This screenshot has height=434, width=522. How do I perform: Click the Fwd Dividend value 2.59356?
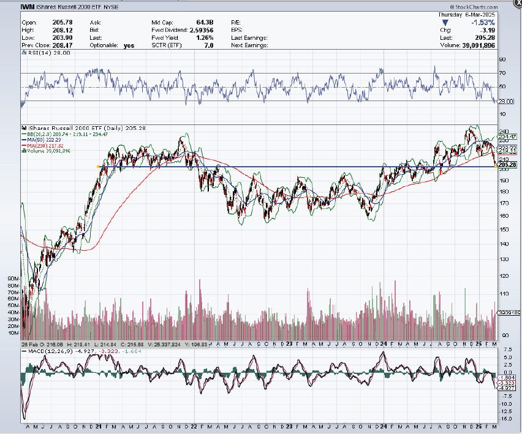[x=202, y=30]
